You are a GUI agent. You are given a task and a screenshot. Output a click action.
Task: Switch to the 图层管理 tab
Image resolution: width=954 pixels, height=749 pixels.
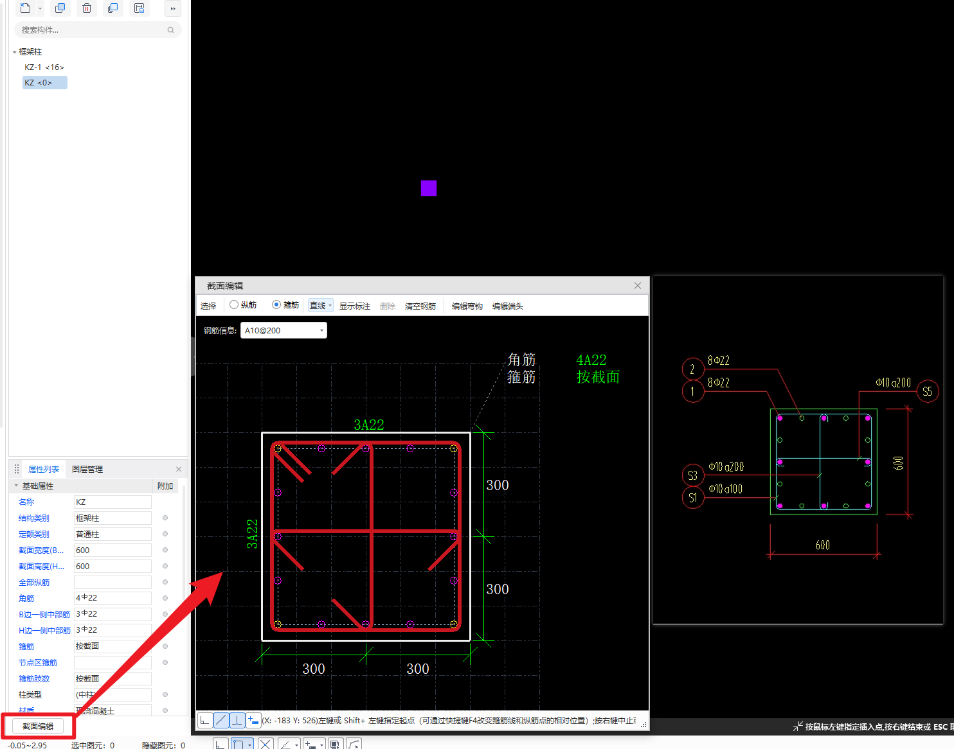[87, 469]
